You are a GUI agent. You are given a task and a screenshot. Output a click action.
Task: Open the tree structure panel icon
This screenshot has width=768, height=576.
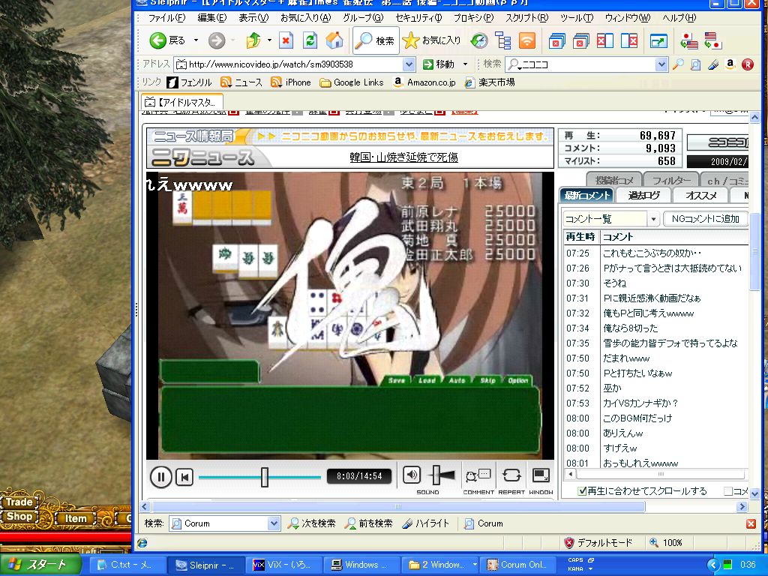click(x=503, y=40)
